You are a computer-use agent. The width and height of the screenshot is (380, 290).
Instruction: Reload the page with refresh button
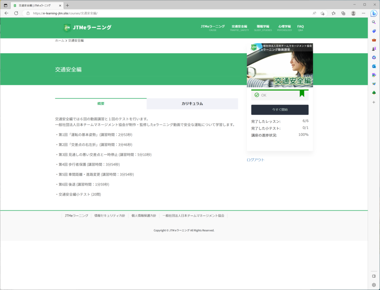tap(16, 13)
